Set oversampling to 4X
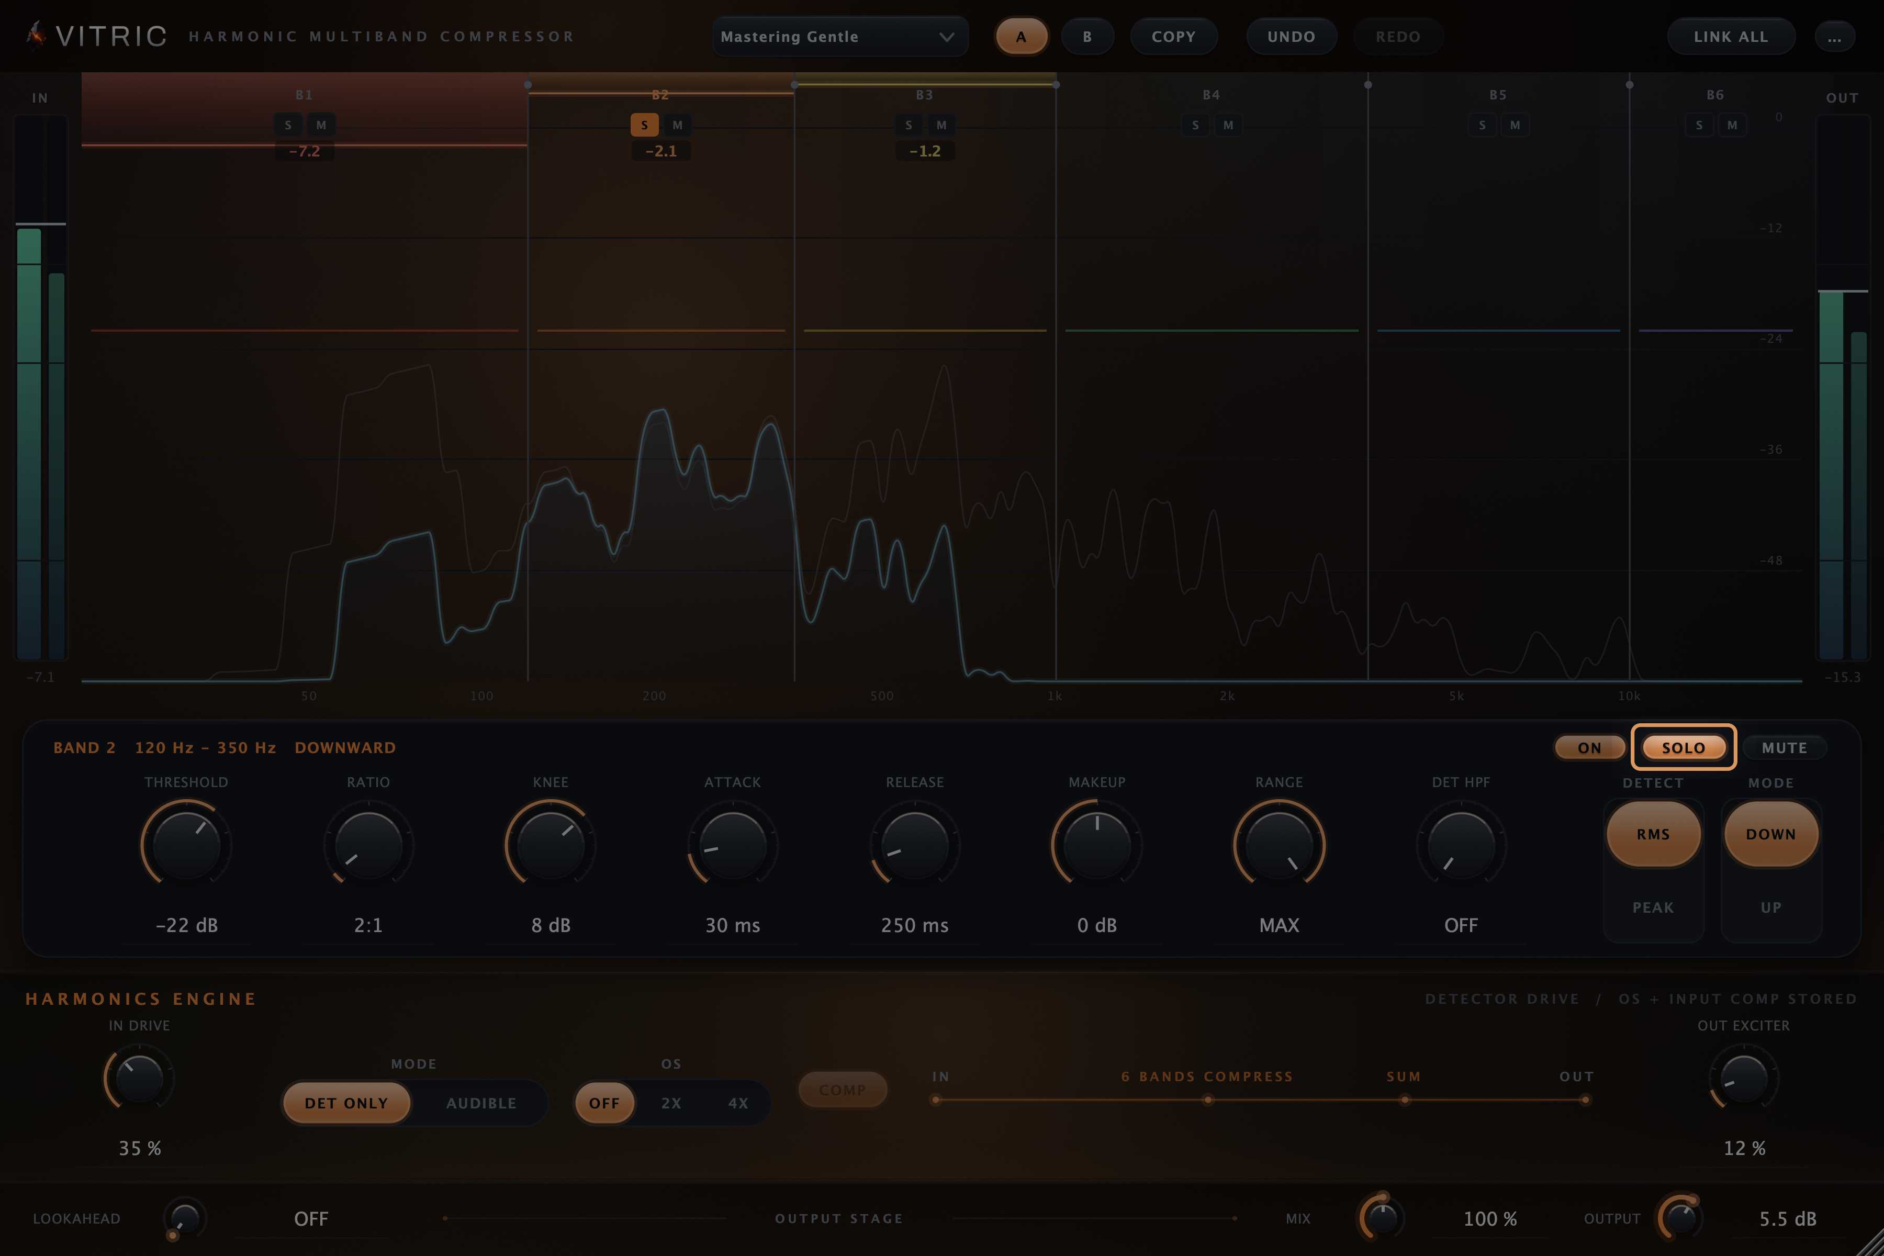The width and height of the screenshot is (1884, 1256). click(738, 1103)
